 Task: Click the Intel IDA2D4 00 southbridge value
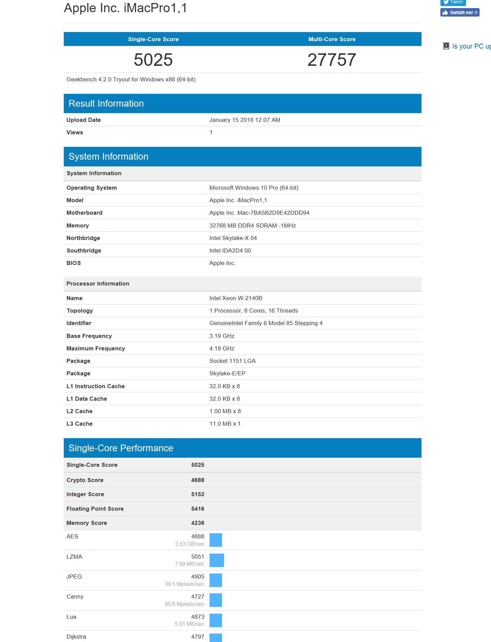click(x=230, y=250)
